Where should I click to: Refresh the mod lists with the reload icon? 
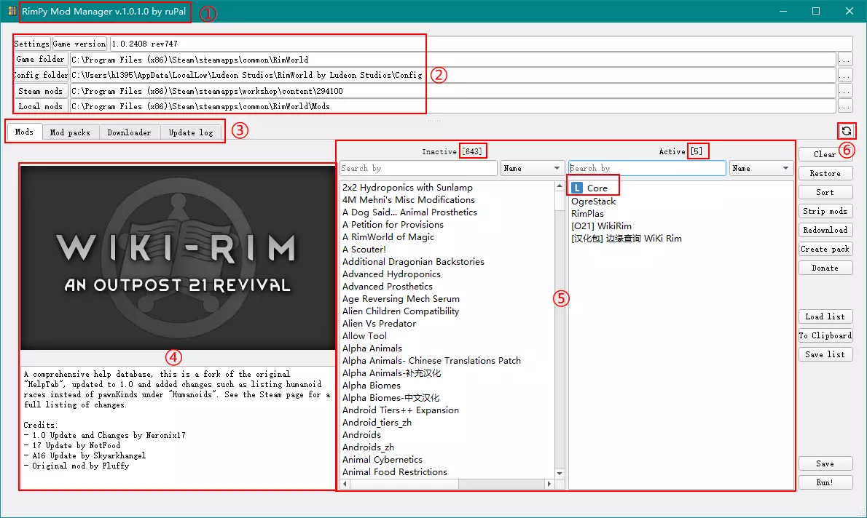(846, 131)
